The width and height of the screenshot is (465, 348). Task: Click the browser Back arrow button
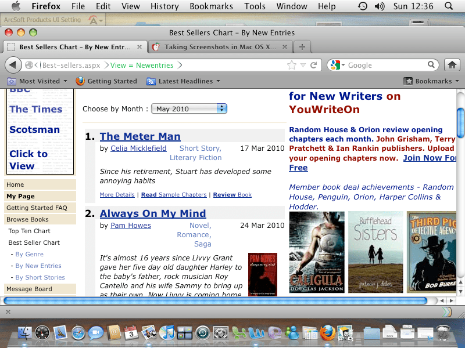(13, 65)
